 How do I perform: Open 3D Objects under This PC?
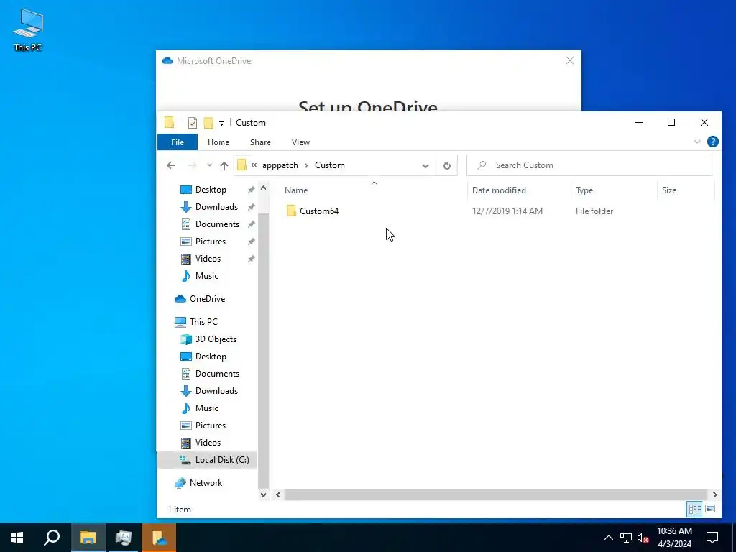pyautogui.click(x=216, y=339)
